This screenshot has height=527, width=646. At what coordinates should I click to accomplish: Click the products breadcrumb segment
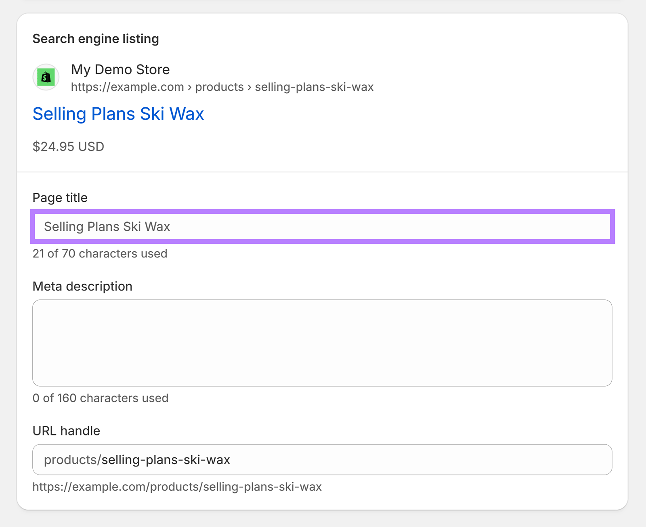[x=218, y=87]
